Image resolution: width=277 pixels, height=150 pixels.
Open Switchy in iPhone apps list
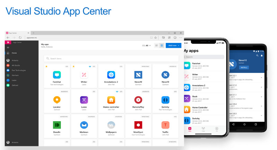pyautogui.click(x=205, y=121)
